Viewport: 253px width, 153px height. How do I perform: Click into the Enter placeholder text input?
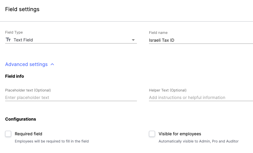pyautogui.click(x=71, y=97)
